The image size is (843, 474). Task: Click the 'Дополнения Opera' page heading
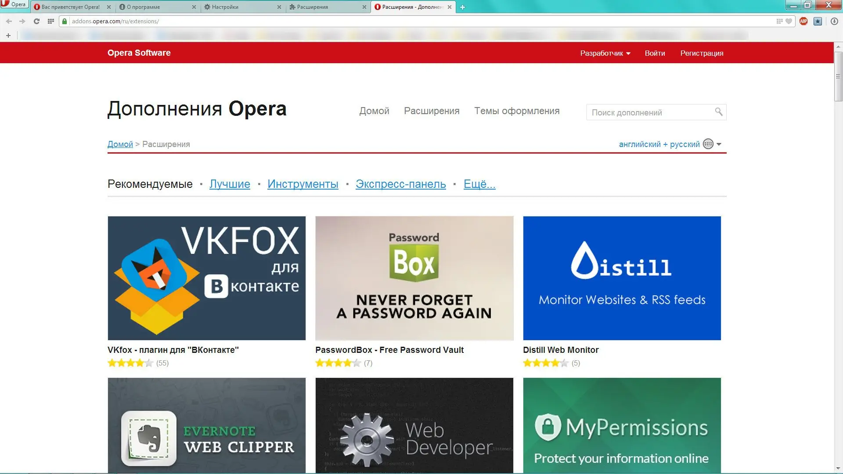197,108
